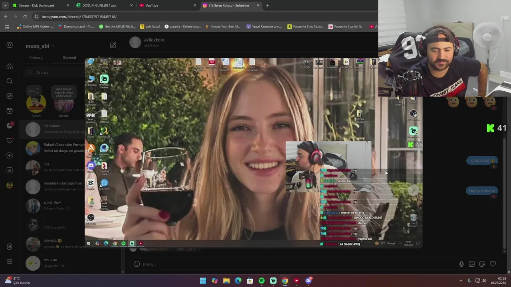Open Instagram Home from the sidebar

point(10,66)
